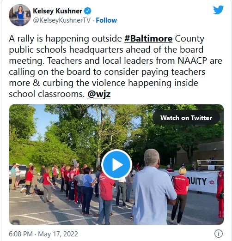This screenshot has width=232, height=241.
Task: Open the @wjz mention link
Action: 99,94
